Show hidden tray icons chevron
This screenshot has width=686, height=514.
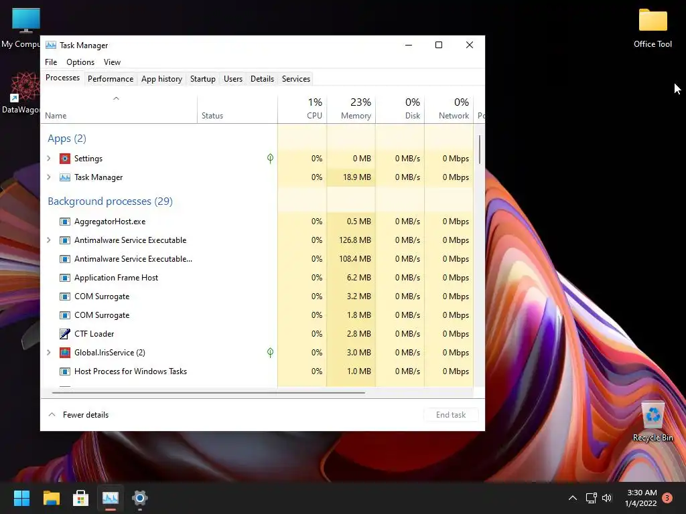tap(572, 498)
